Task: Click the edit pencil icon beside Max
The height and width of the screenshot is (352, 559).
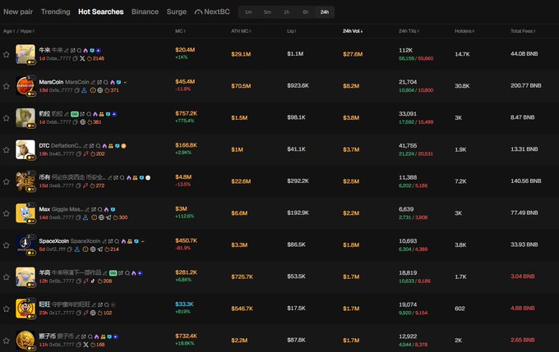Action: [87, 209]
